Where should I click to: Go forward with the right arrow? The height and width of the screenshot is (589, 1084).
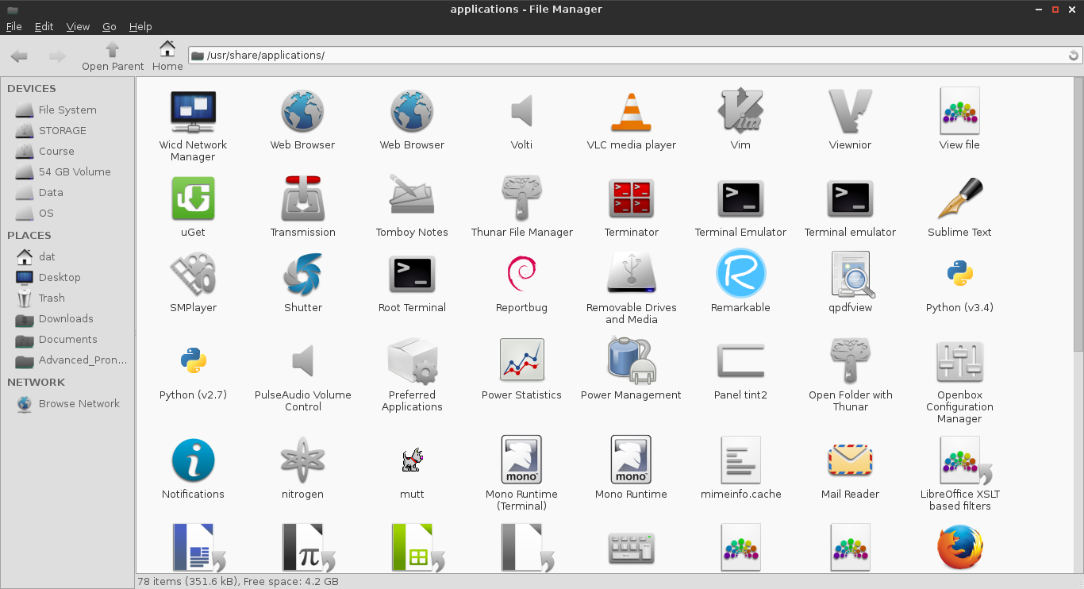pos(57,56)
